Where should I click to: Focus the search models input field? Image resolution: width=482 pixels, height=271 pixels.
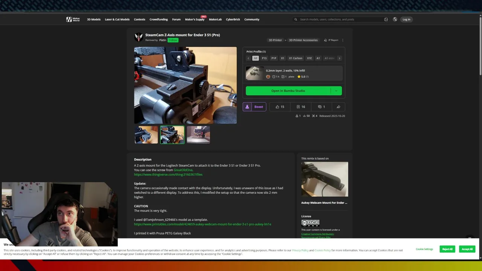pos(341,19)
